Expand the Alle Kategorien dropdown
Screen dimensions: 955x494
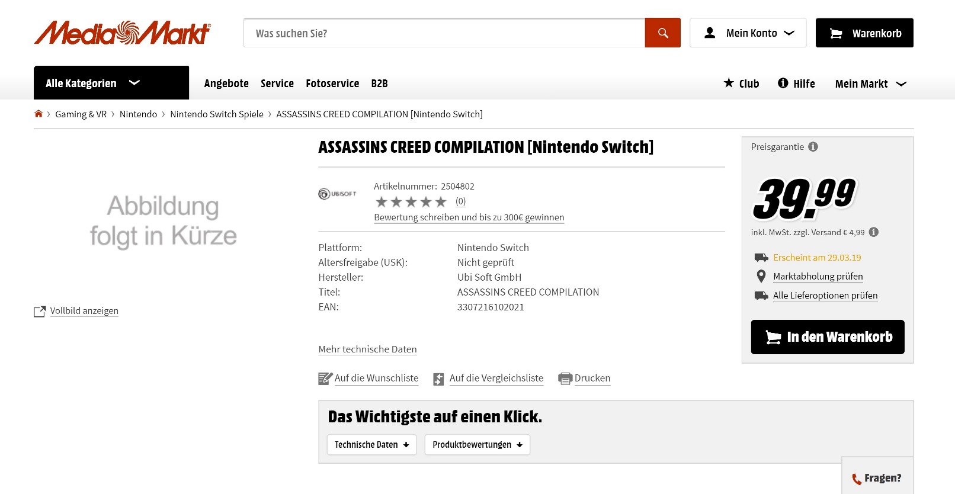click(111, 83)
